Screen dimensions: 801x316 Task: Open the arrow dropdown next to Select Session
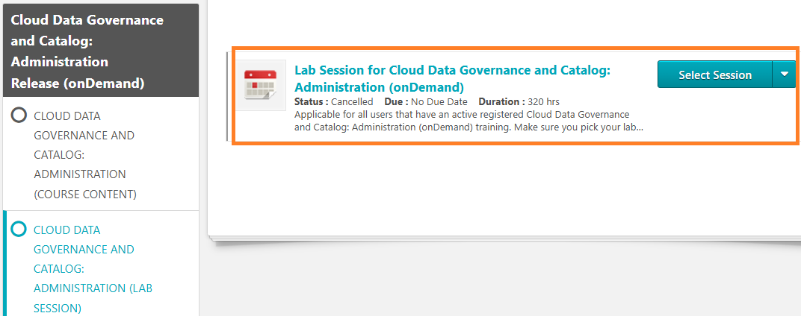pos(784,75)
